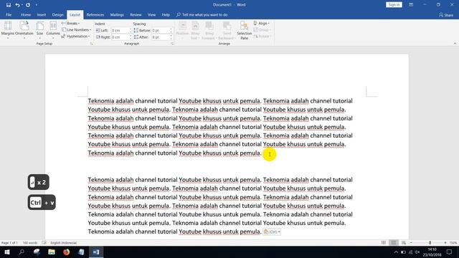Click the word count in status bar

coord(30,243)
